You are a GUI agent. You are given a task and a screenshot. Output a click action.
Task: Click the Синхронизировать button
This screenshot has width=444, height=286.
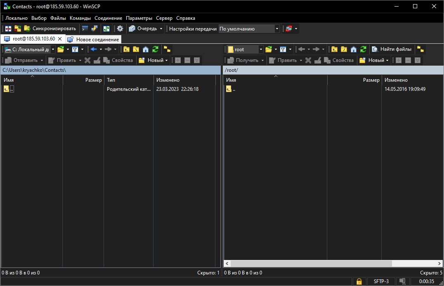point(50,28)
